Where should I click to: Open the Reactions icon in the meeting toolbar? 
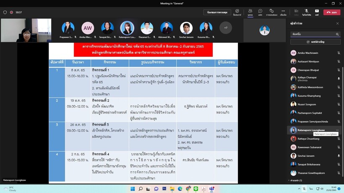[271, 12]
